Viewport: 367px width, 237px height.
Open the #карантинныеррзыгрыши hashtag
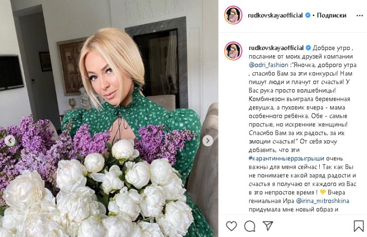point(286,159)
